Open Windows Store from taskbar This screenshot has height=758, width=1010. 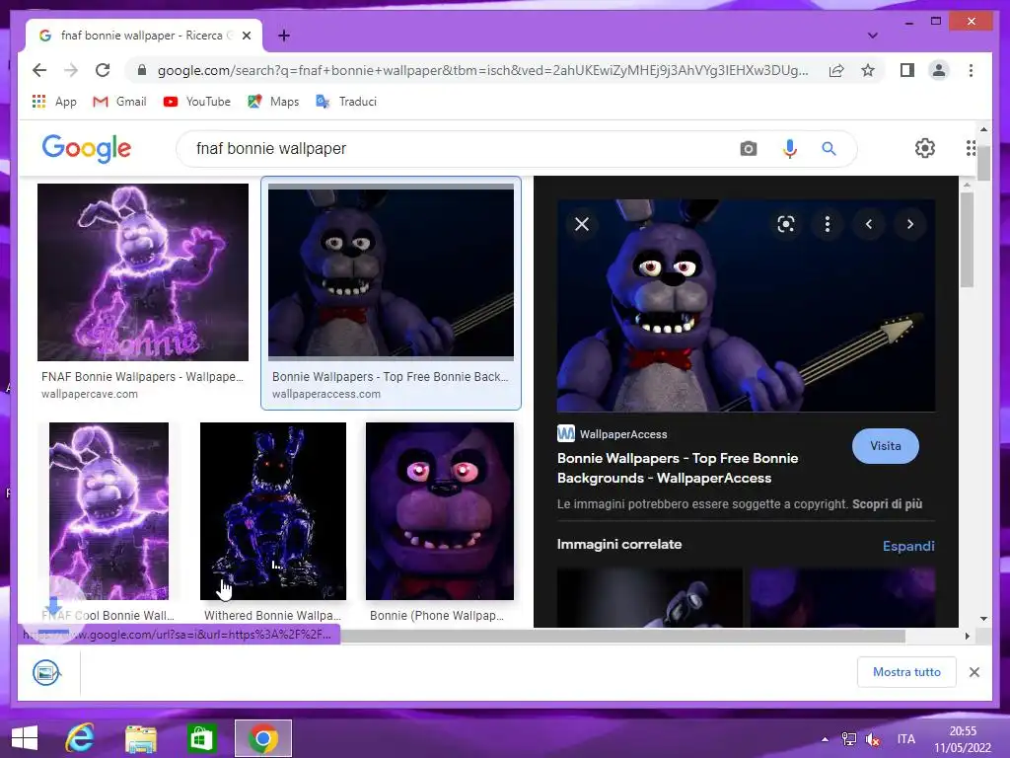[x=201, y=738]
